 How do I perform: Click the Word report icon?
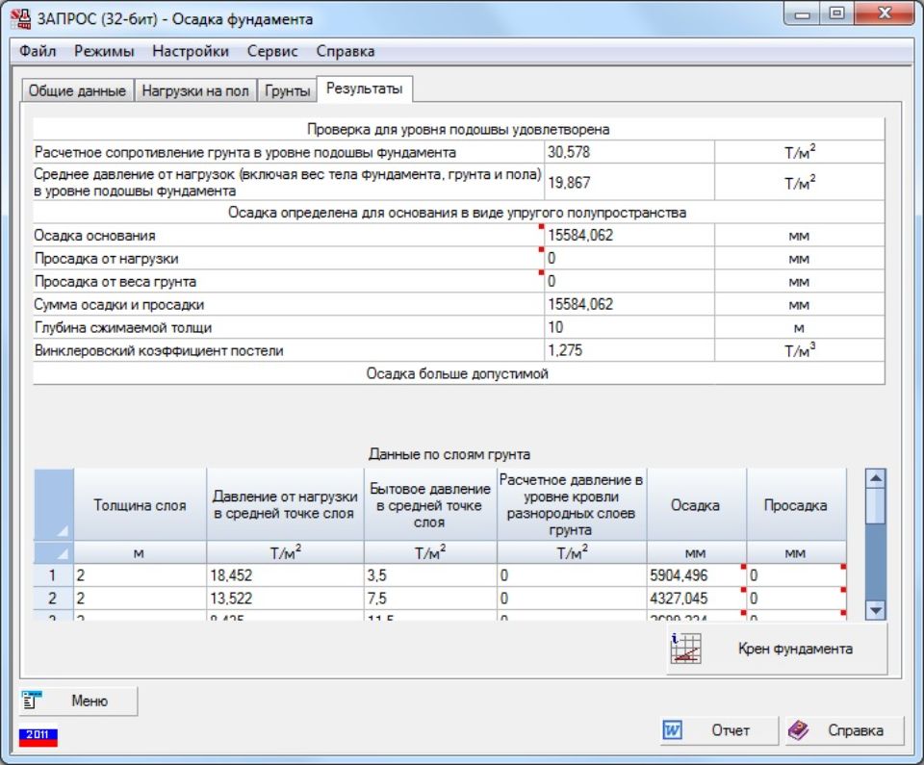click(672, 730)
